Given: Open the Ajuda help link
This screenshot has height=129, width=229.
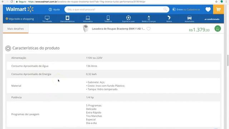Looking at the screenshot, I should point(54,10).
